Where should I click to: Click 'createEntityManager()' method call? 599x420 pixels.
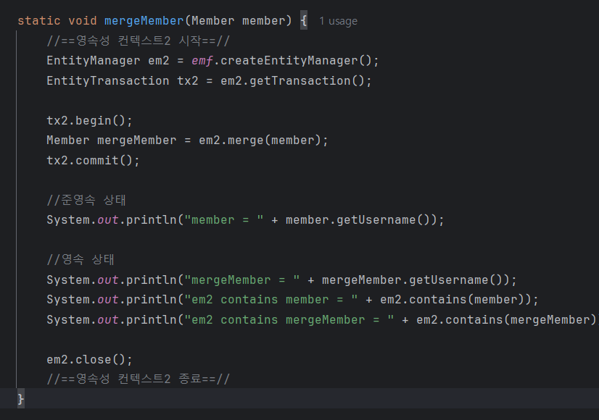coord(296,61)
